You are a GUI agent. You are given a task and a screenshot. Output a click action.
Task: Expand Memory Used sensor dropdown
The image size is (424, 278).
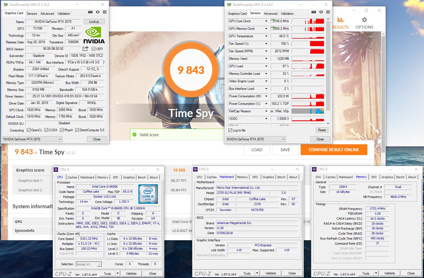pyautogui.click(x=266, y=59)
